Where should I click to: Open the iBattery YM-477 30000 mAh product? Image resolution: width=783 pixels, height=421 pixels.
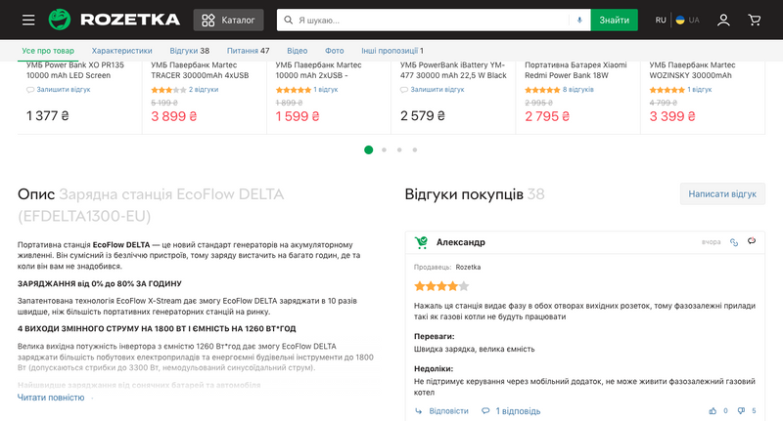[x=453, y=70]
